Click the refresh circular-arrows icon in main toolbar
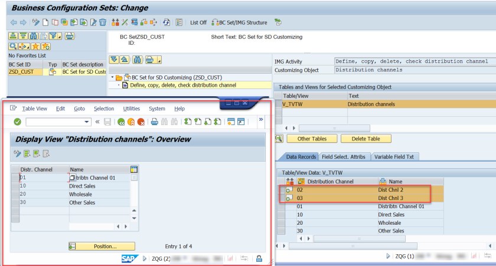 pyautogui.click(x=167, y=22)
